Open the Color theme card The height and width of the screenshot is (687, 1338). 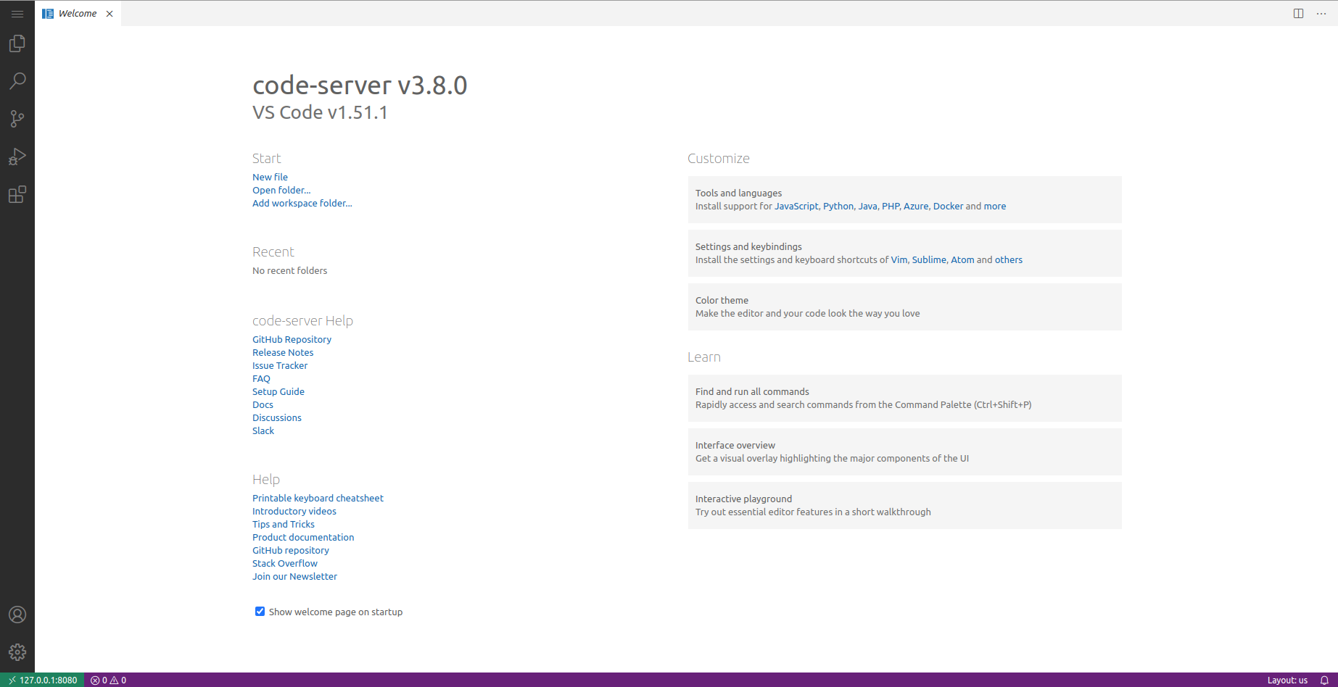(904, 307)
